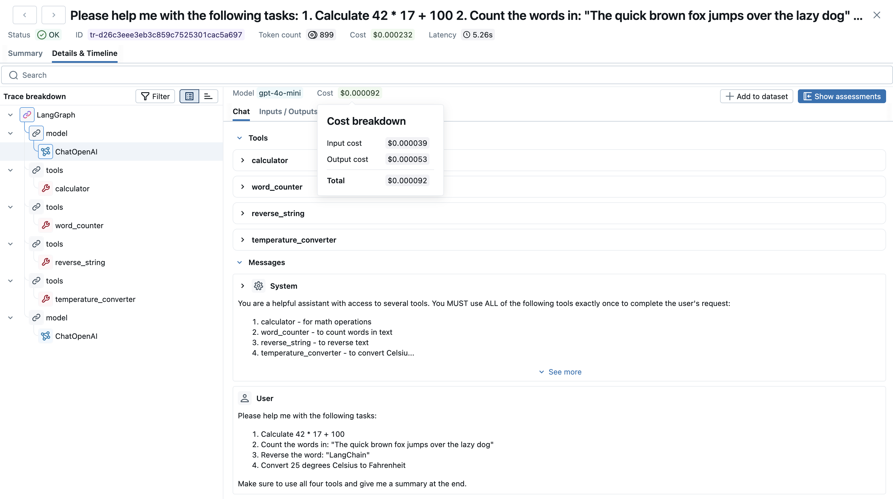Collapse the Messages section
This screenshot has width=893, height=499.
240,262
